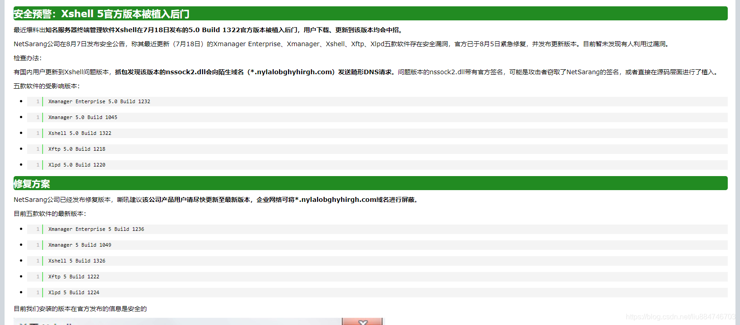Click the "检查办法:" line
This screenshot has height=325, width=740.
[x=28, y=58]
